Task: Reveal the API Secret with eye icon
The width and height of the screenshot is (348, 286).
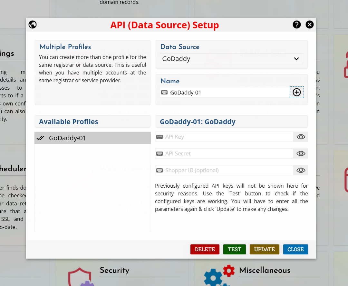Action: tap(301, 153)
